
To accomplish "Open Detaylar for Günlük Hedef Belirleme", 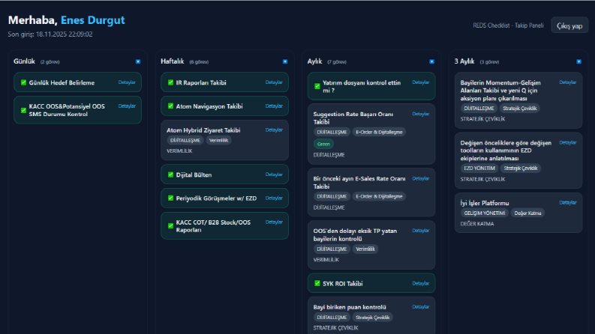I will pyautogui.click(x=127, y=82).
